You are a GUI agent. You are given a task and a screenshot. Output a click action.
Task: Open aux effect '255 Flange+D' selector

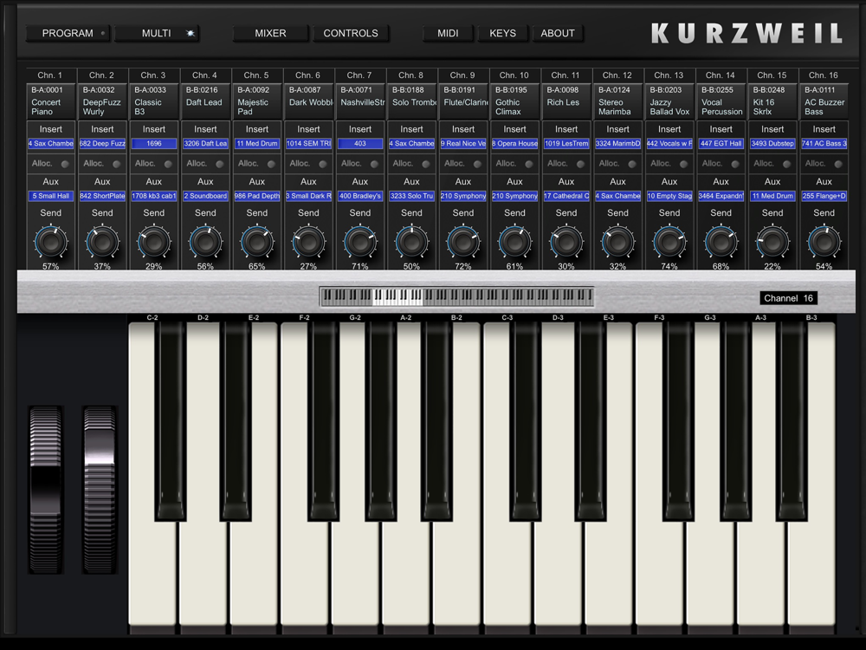tap(824, 196)
